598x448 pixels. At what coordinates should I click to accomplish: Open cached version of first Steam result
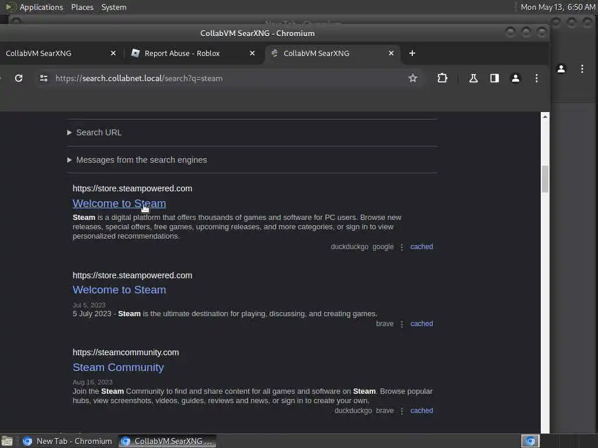pos(422,247)
